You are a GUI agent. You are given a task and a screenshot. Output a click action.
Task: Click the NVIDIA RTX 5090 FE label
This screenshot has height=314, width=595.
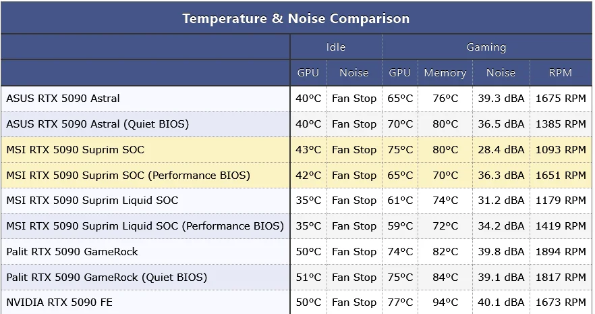59,303
